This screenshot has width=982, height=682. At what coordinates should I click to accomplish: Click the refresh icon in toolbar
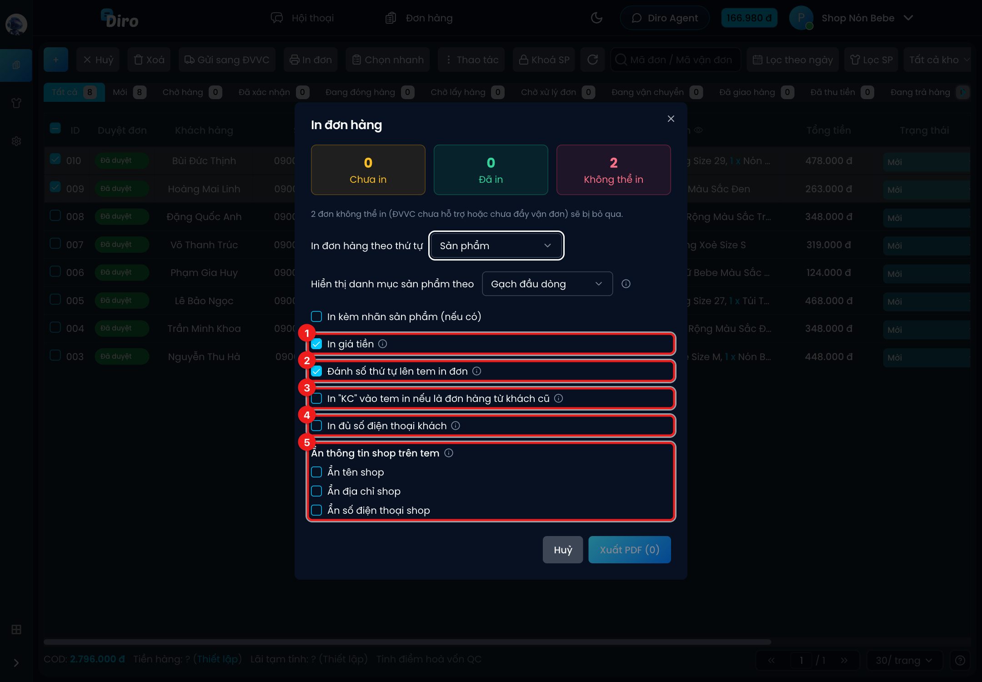(592, 60)
